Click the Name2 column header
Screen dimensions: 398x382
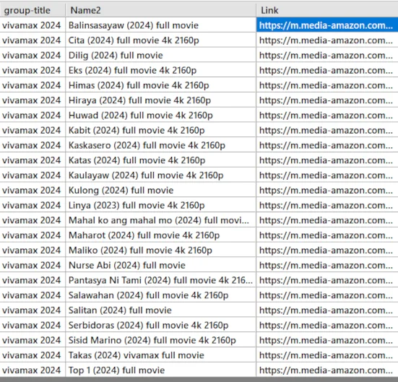pyautogui.click(x=160, y=10)
